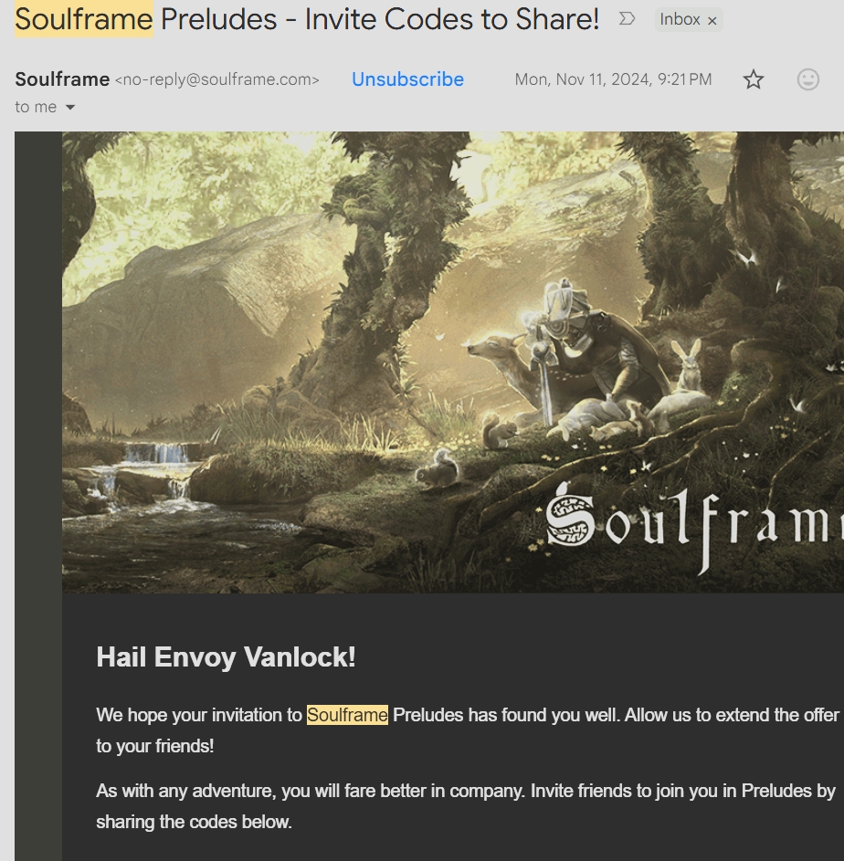Click the 'to me' recipient text
The image size is (844, 861).
tap(36, 107)
